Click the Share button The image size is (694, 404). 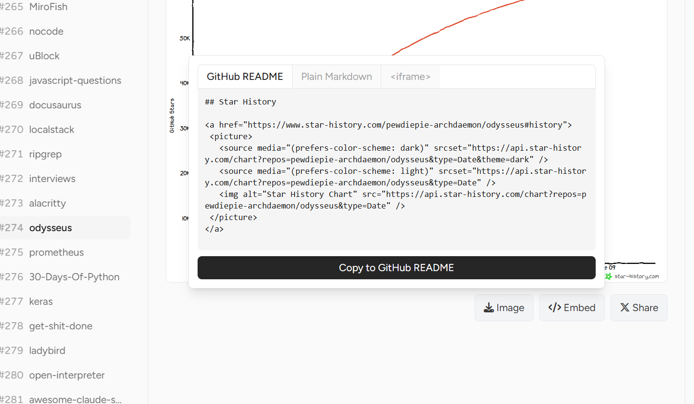pyautogui.click(x=639, y=308)
